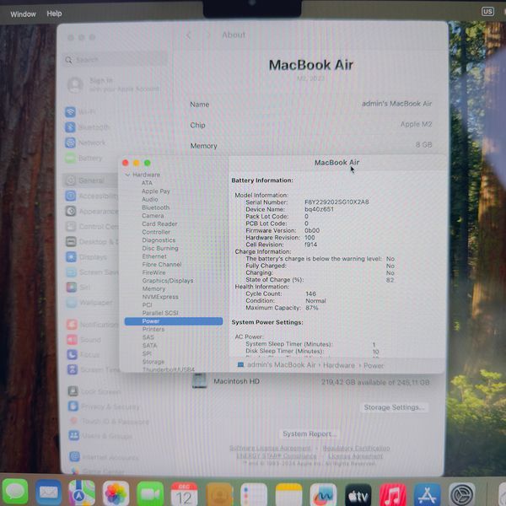Open App Store from the Dock
The height and width of the screenshot is (506, 506).
coord(428,495)
